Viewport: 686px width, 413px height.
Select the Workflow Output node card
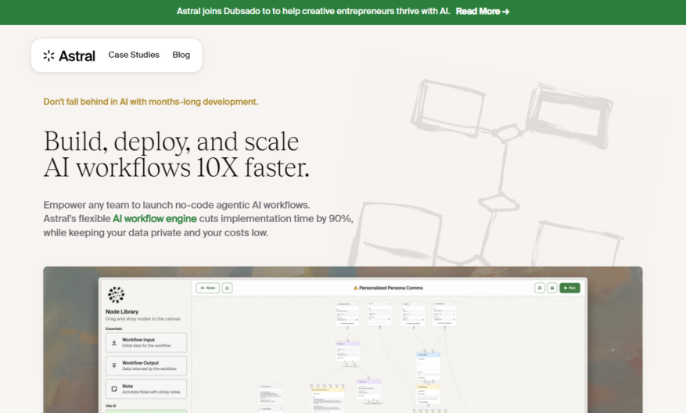146,366
